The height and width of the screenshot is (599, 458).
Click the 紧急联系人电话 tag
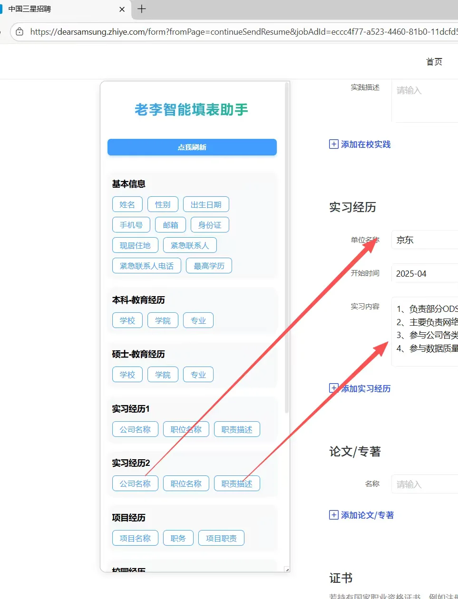click(x=146, y=266)
